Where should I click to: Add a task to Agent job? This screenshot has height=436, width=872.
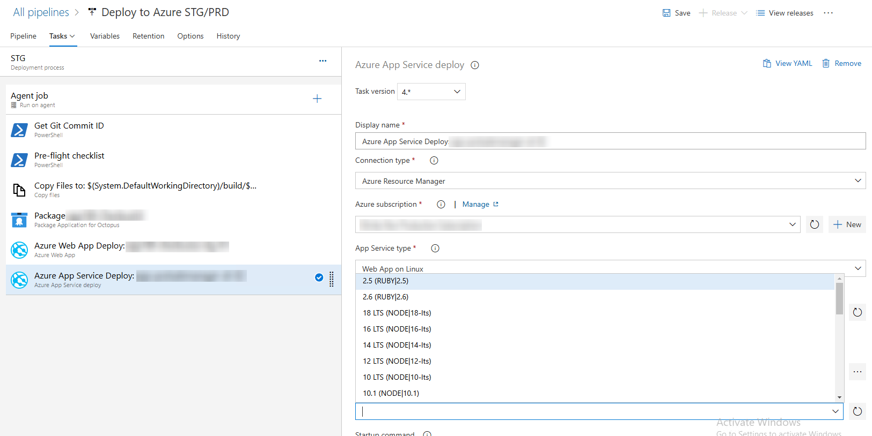[317, 99]
